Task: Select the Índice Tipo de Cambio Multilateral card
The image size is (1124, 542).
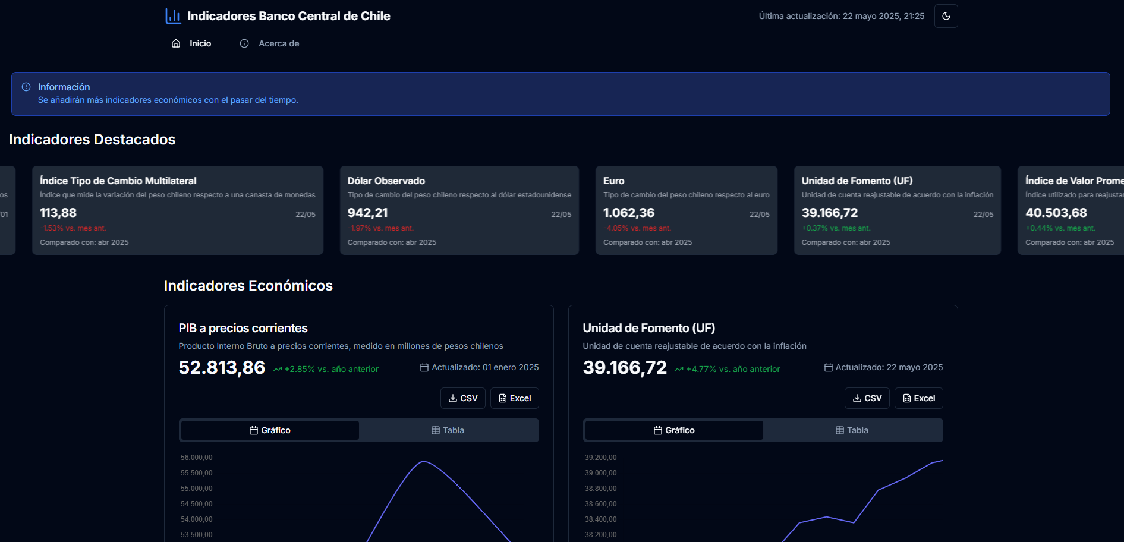Action: coord(178,210)
